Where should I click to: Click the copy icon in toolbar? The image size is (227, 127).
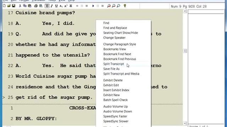click(x=25, y=6)
